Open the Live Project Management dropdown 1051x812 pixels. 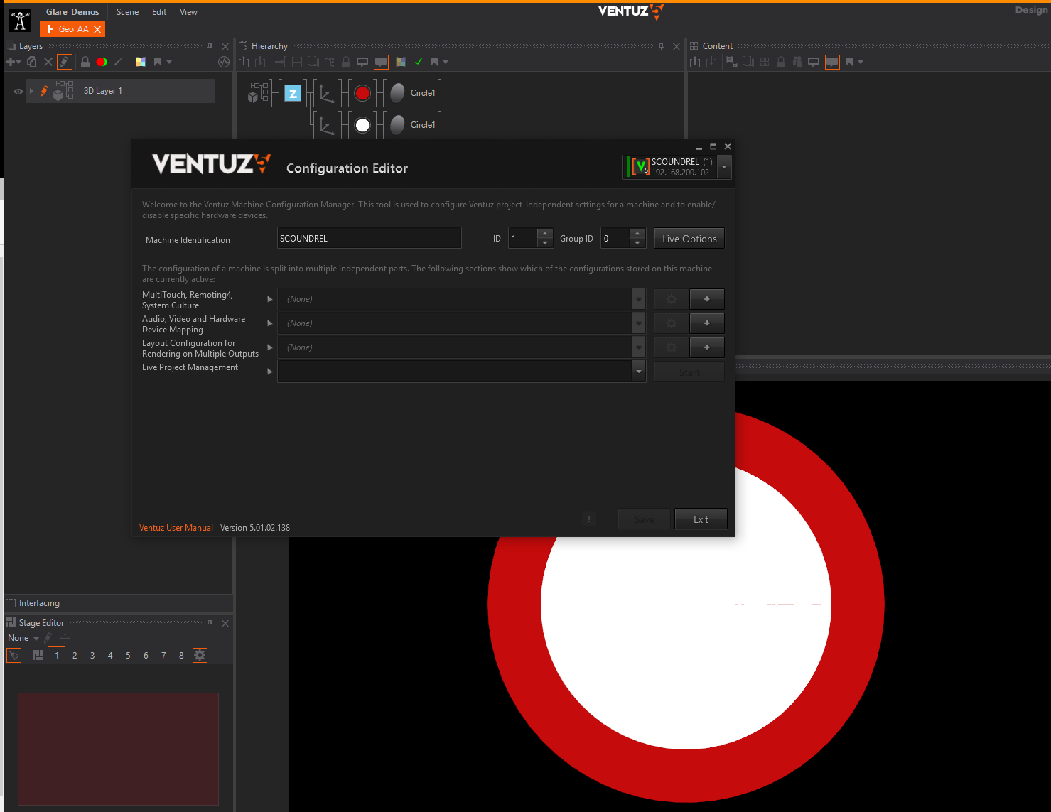coord(638,372)
